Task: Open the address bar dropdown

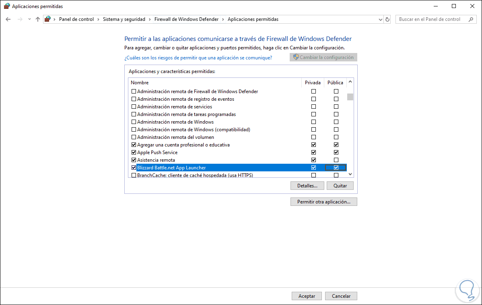Action: pyautogui.click(x=380, y=19)
